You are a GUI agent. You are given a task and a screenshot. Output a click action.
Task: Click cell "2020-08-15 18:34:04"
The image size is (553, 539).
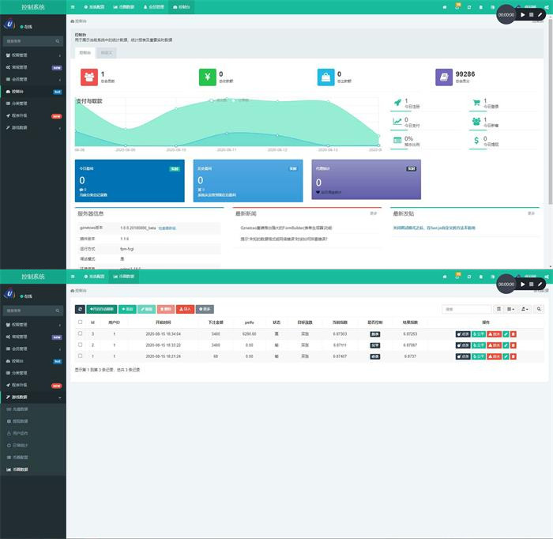[164, 334]
